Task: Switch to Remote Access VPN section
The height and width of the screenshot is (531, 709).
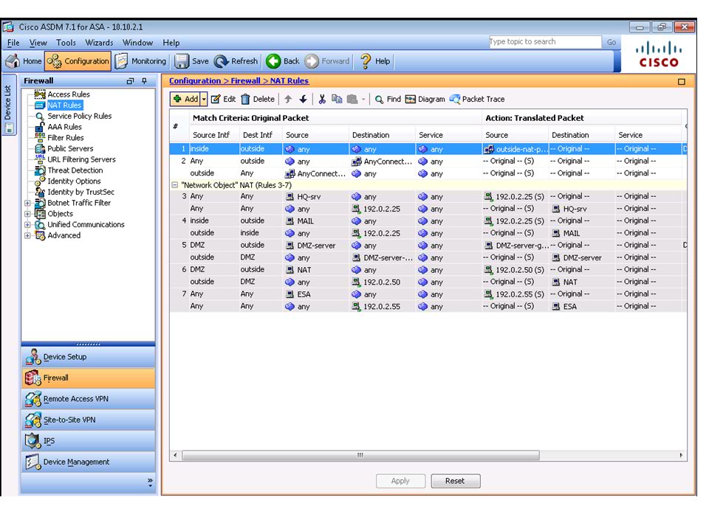Action: [75, 399]
